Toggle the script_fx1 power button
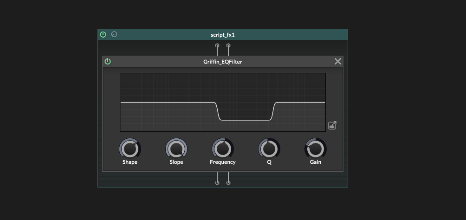Image resolution: width=466 pixels, height=220 pixels. tap(103, 34)
